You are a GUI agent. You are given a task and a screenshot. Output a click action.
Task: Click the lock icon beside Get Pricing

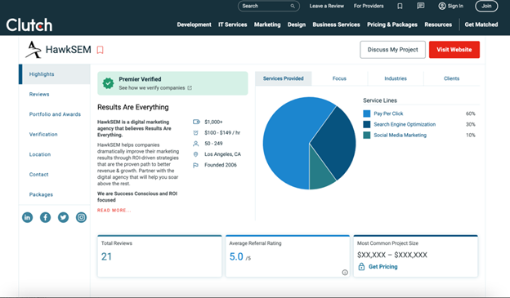click(x=361, y=266)
